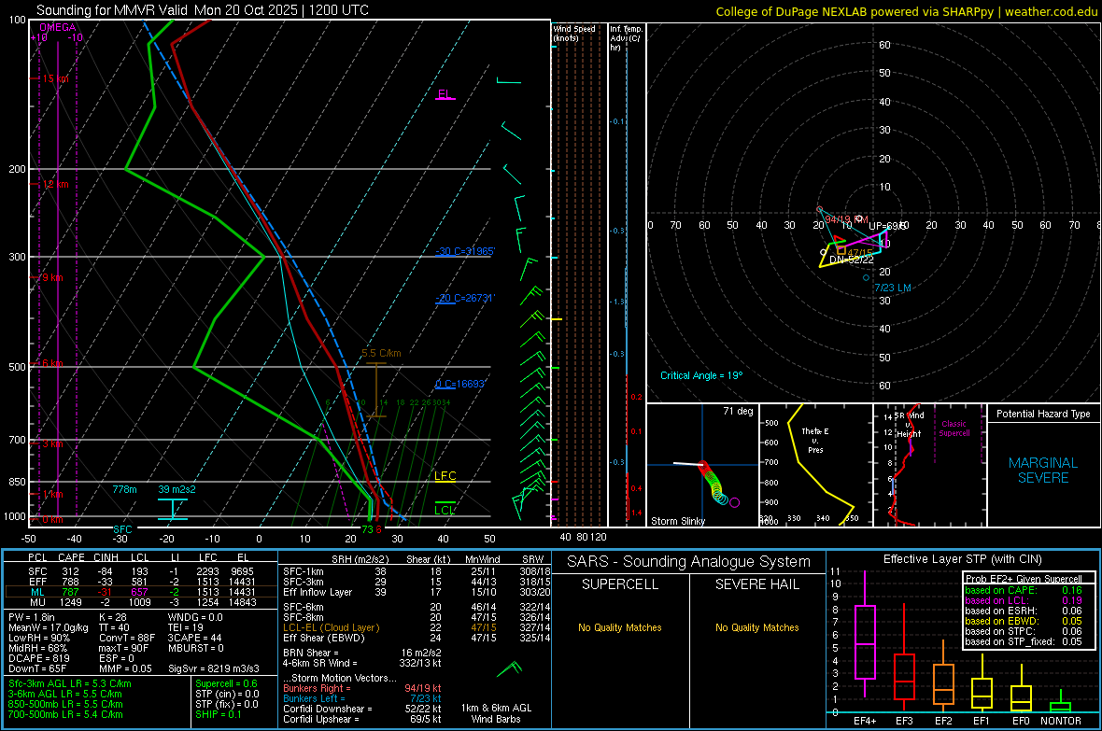
Task: Select the highlighted ML parcel row
Action: (141, 592)
